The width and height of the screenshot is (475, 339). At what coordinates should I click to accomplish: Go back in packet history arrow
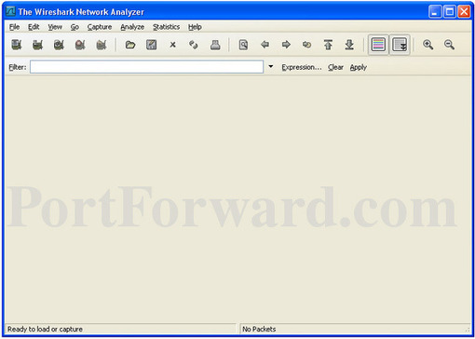(x=265, y=45)
